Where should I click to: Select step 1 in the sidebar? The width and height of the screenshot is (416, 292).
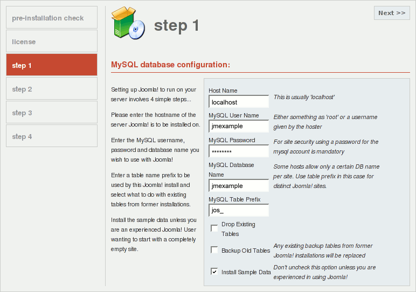coord(52,65)
